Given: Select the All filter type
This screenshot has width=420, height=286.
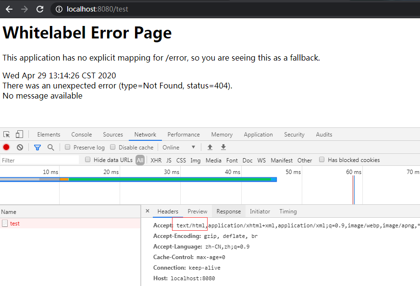Looking at the screenshot, I should coord(140,160).
